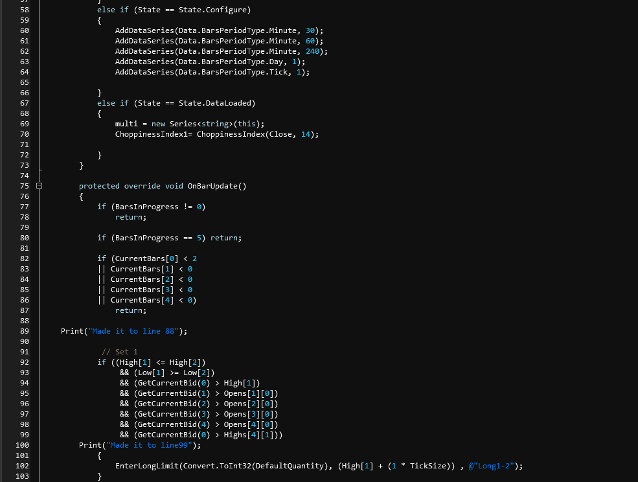Click 'if (BarsInProgress == 5) return;' line
This screenshot has width=638, height=482.
pyautogui.click(x=169, y=238)
